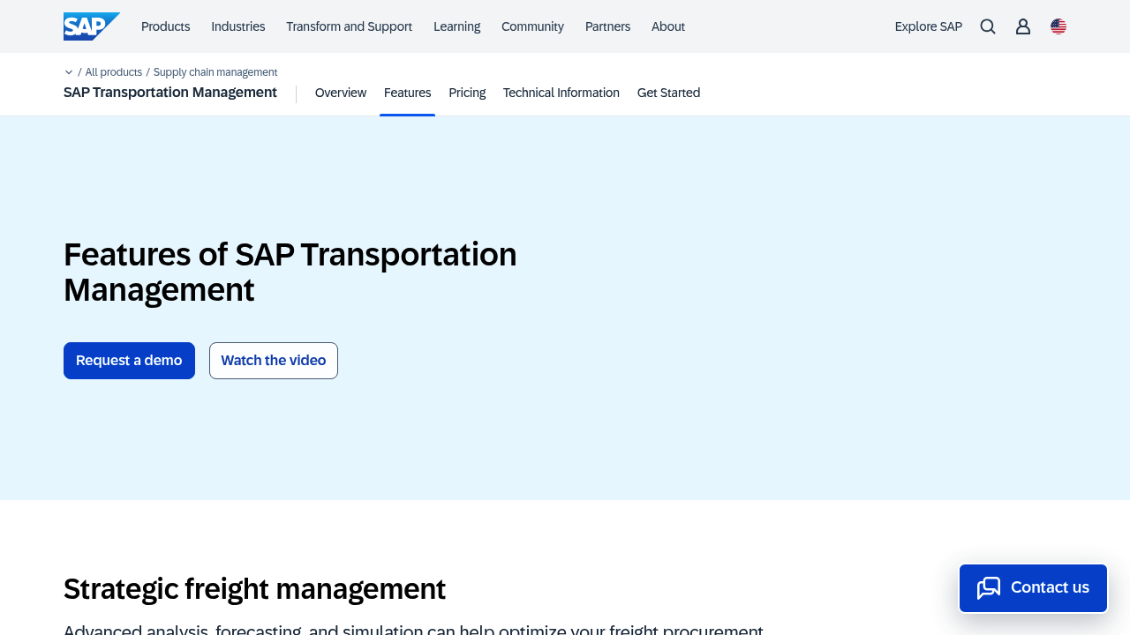Open country selector flag icon
The width and height of the screenshot is (1130, 635).
pos(1058,26)
